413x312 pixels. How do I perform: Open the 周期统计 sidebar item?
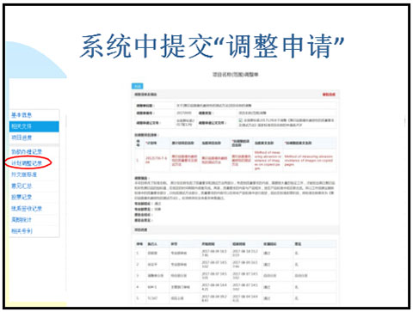click(22, 220)
